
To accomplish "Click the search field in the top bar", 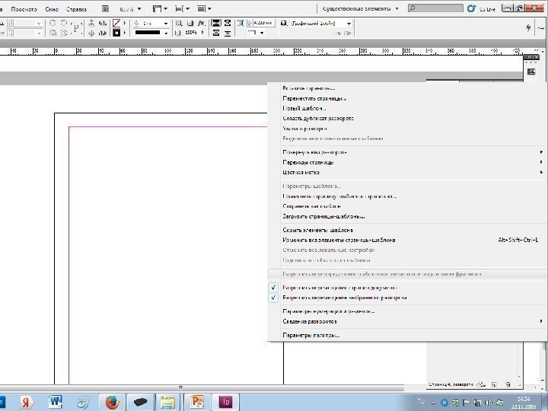I will 435,8.
